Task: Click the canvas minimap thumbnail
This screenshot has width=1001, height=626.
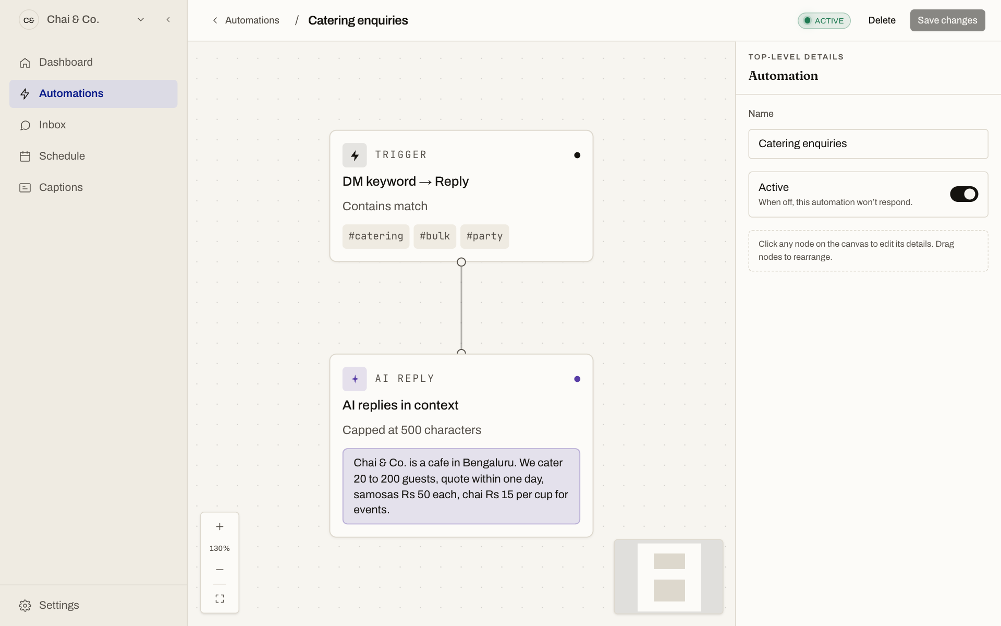Action: pos(669,577)
